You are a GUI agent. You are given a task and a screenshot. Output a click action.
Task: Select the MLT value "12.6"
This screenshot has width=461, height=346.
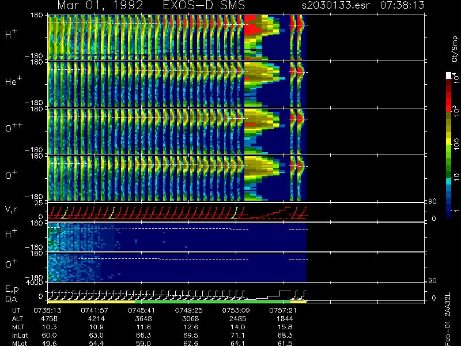point(191,327)
